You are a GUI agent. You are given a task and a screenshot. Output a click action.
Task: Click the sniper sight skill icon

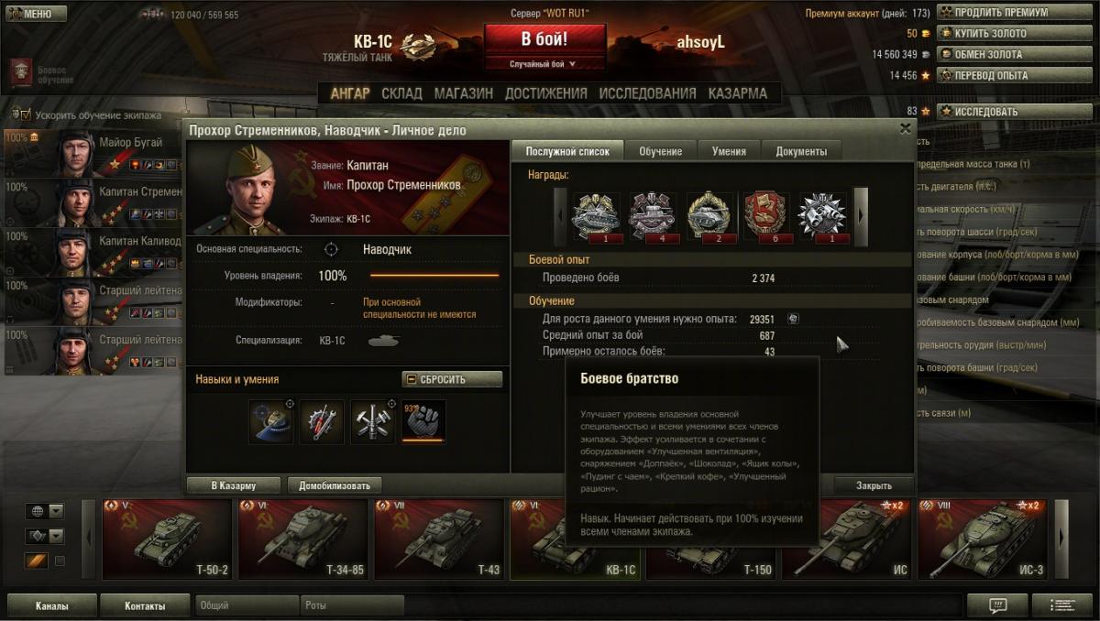pyautogui.click(x=271, y=421)
